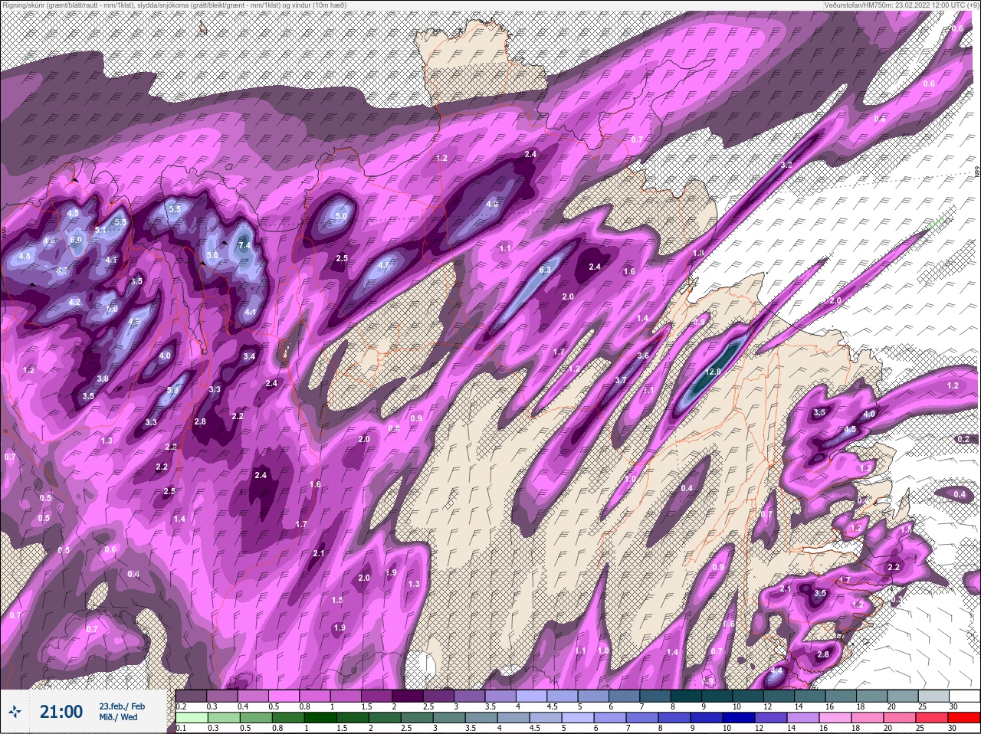This screenshot has width=981, height=734.
Task: Click the 21:00 forecast time display
Action: point(61,712)
